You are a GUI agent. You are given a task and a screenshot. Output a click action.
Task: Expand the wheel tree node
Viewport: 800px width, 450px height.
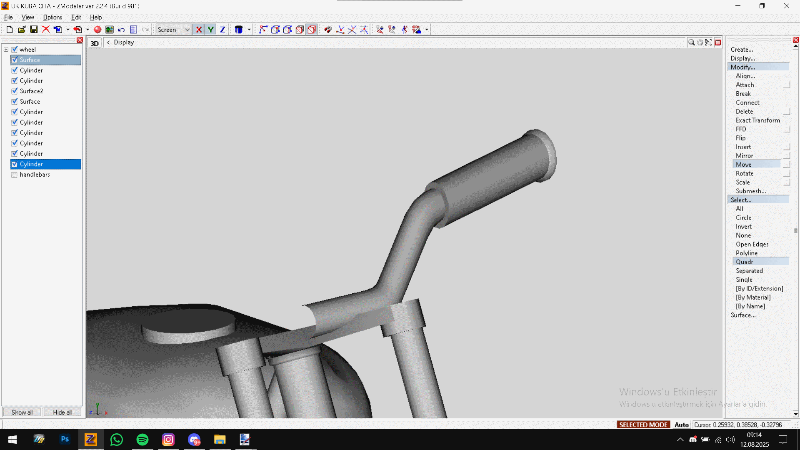tap(6, 50)
